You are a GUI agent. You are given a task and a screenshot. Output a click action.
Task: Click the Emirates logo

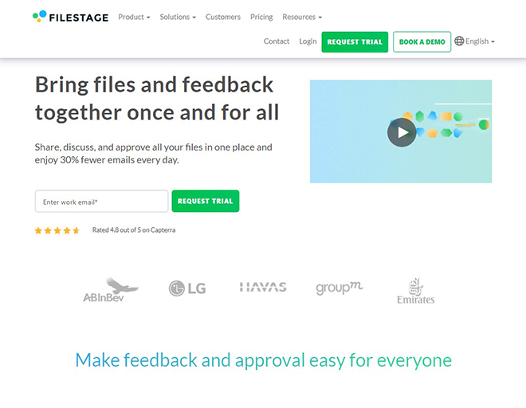click(416, 291)
